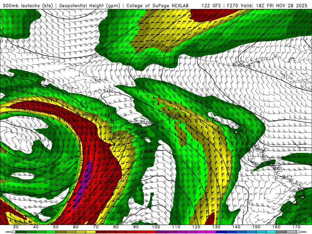The width and height of the screenshot is (312, 234).
Task: Click the 150 value on the color scale
Action: (x=256, y=227)
